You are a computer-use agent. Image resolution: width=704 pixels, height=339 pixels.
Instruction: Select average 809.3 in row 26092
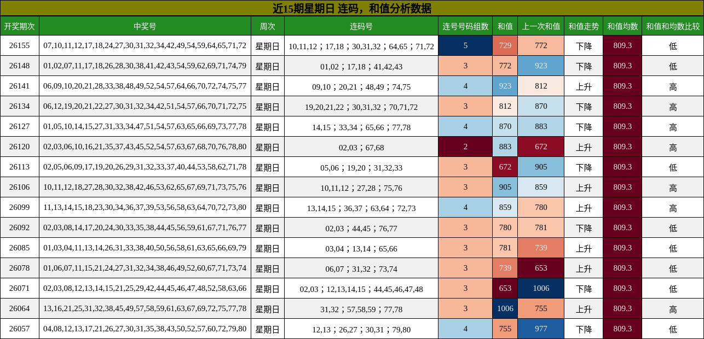point(622,228)
